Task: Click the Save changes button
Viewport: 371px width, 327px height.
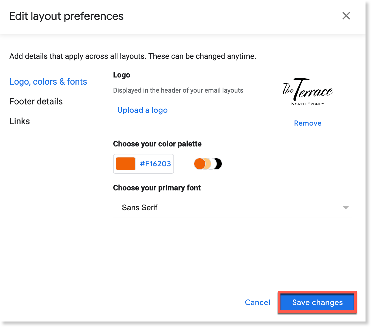Action: click(317, 302)
